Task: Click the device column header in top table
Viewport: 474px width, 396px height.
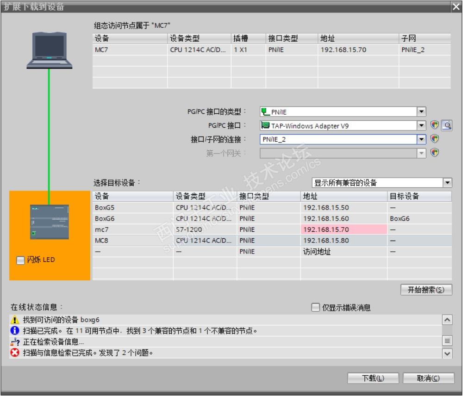Action: 130,38
